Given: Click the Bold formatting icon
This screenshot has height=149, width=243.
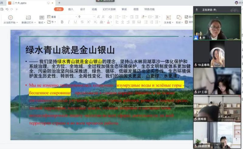Looking at the screenshot, I should tap(62, 22).
